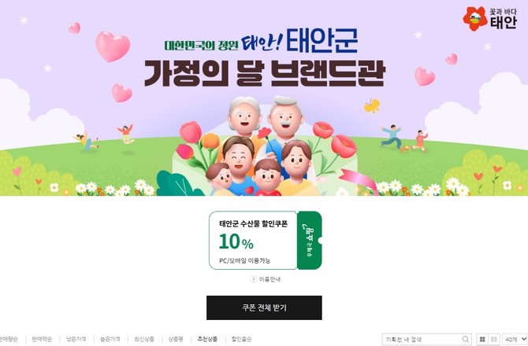Viewport: 528px width, 346px height.
Task: Sort by 최신상품
Action: [144, 339]
